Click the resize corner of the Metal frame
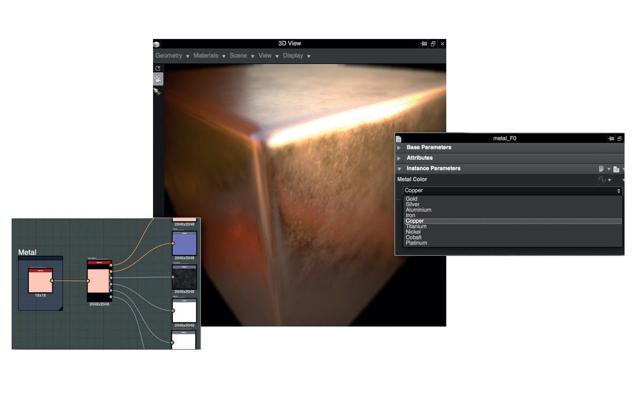This screenshot has width=633, height=395. click(61, 308)
